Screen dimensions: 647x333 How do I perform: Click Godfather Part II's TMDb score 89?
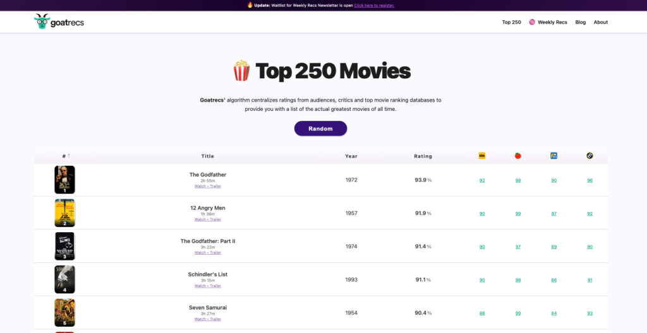[x=553, y=247]
